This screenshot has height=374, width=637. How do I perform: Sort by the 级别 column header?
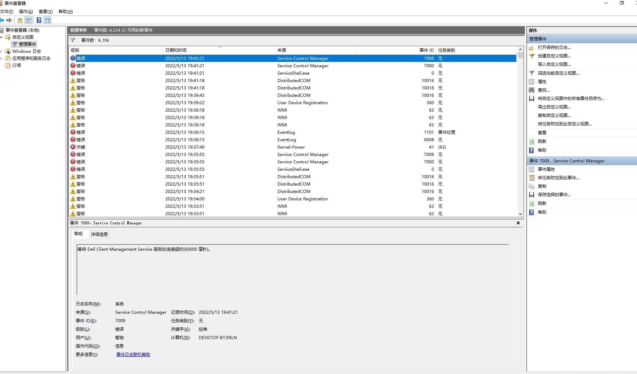click(x=116, y=50)
